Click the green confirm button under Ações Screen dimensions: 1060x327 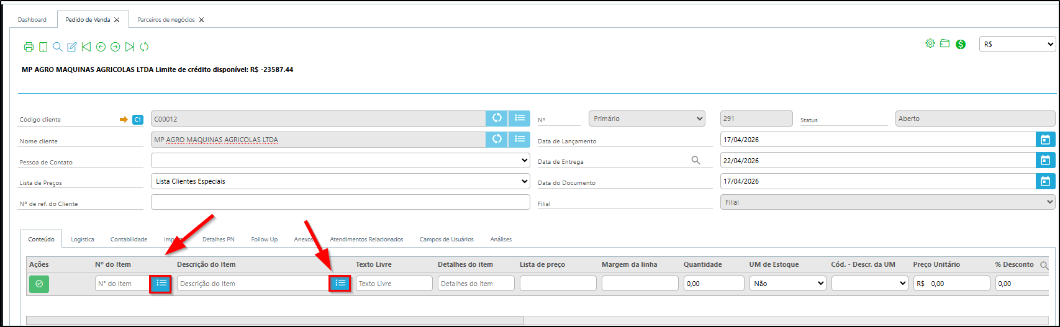[x=39, y=284]
